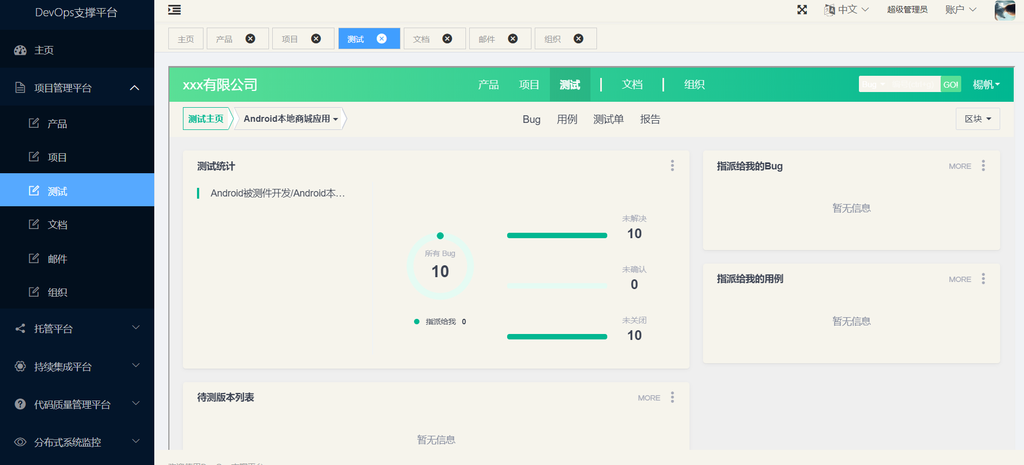Switch to the 文档 tab in the top tab bar
Screen dimensions: 1024x465
422,39
